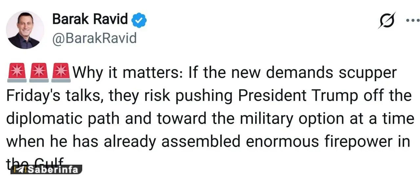Click the third red siren emoji
Image resolution: width=420 pixels, height=184 pixels.
point(61,73)
